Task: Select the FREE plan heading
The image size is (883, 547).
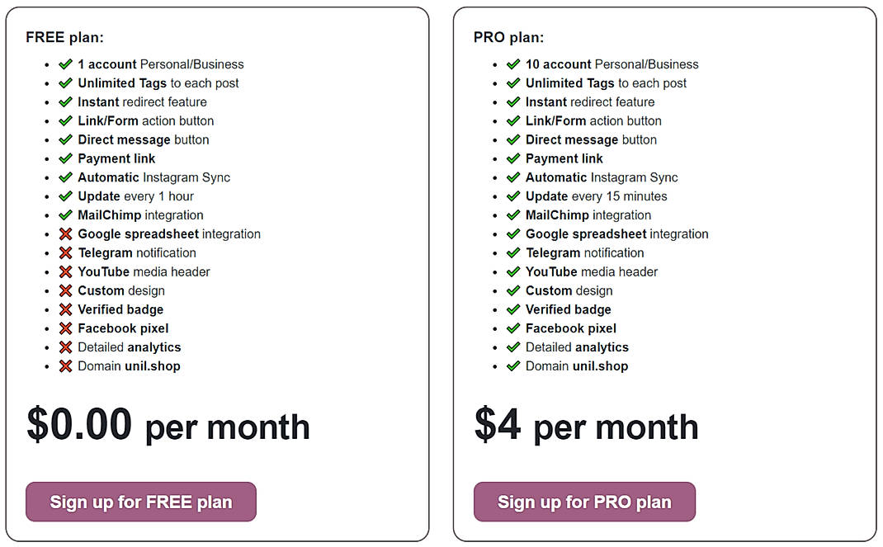Action: tap(64, 37)
